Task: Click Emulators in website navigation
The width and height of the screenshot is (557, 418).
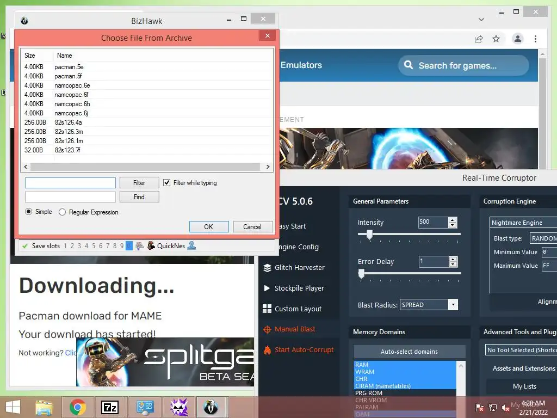Action: (301, 65)
